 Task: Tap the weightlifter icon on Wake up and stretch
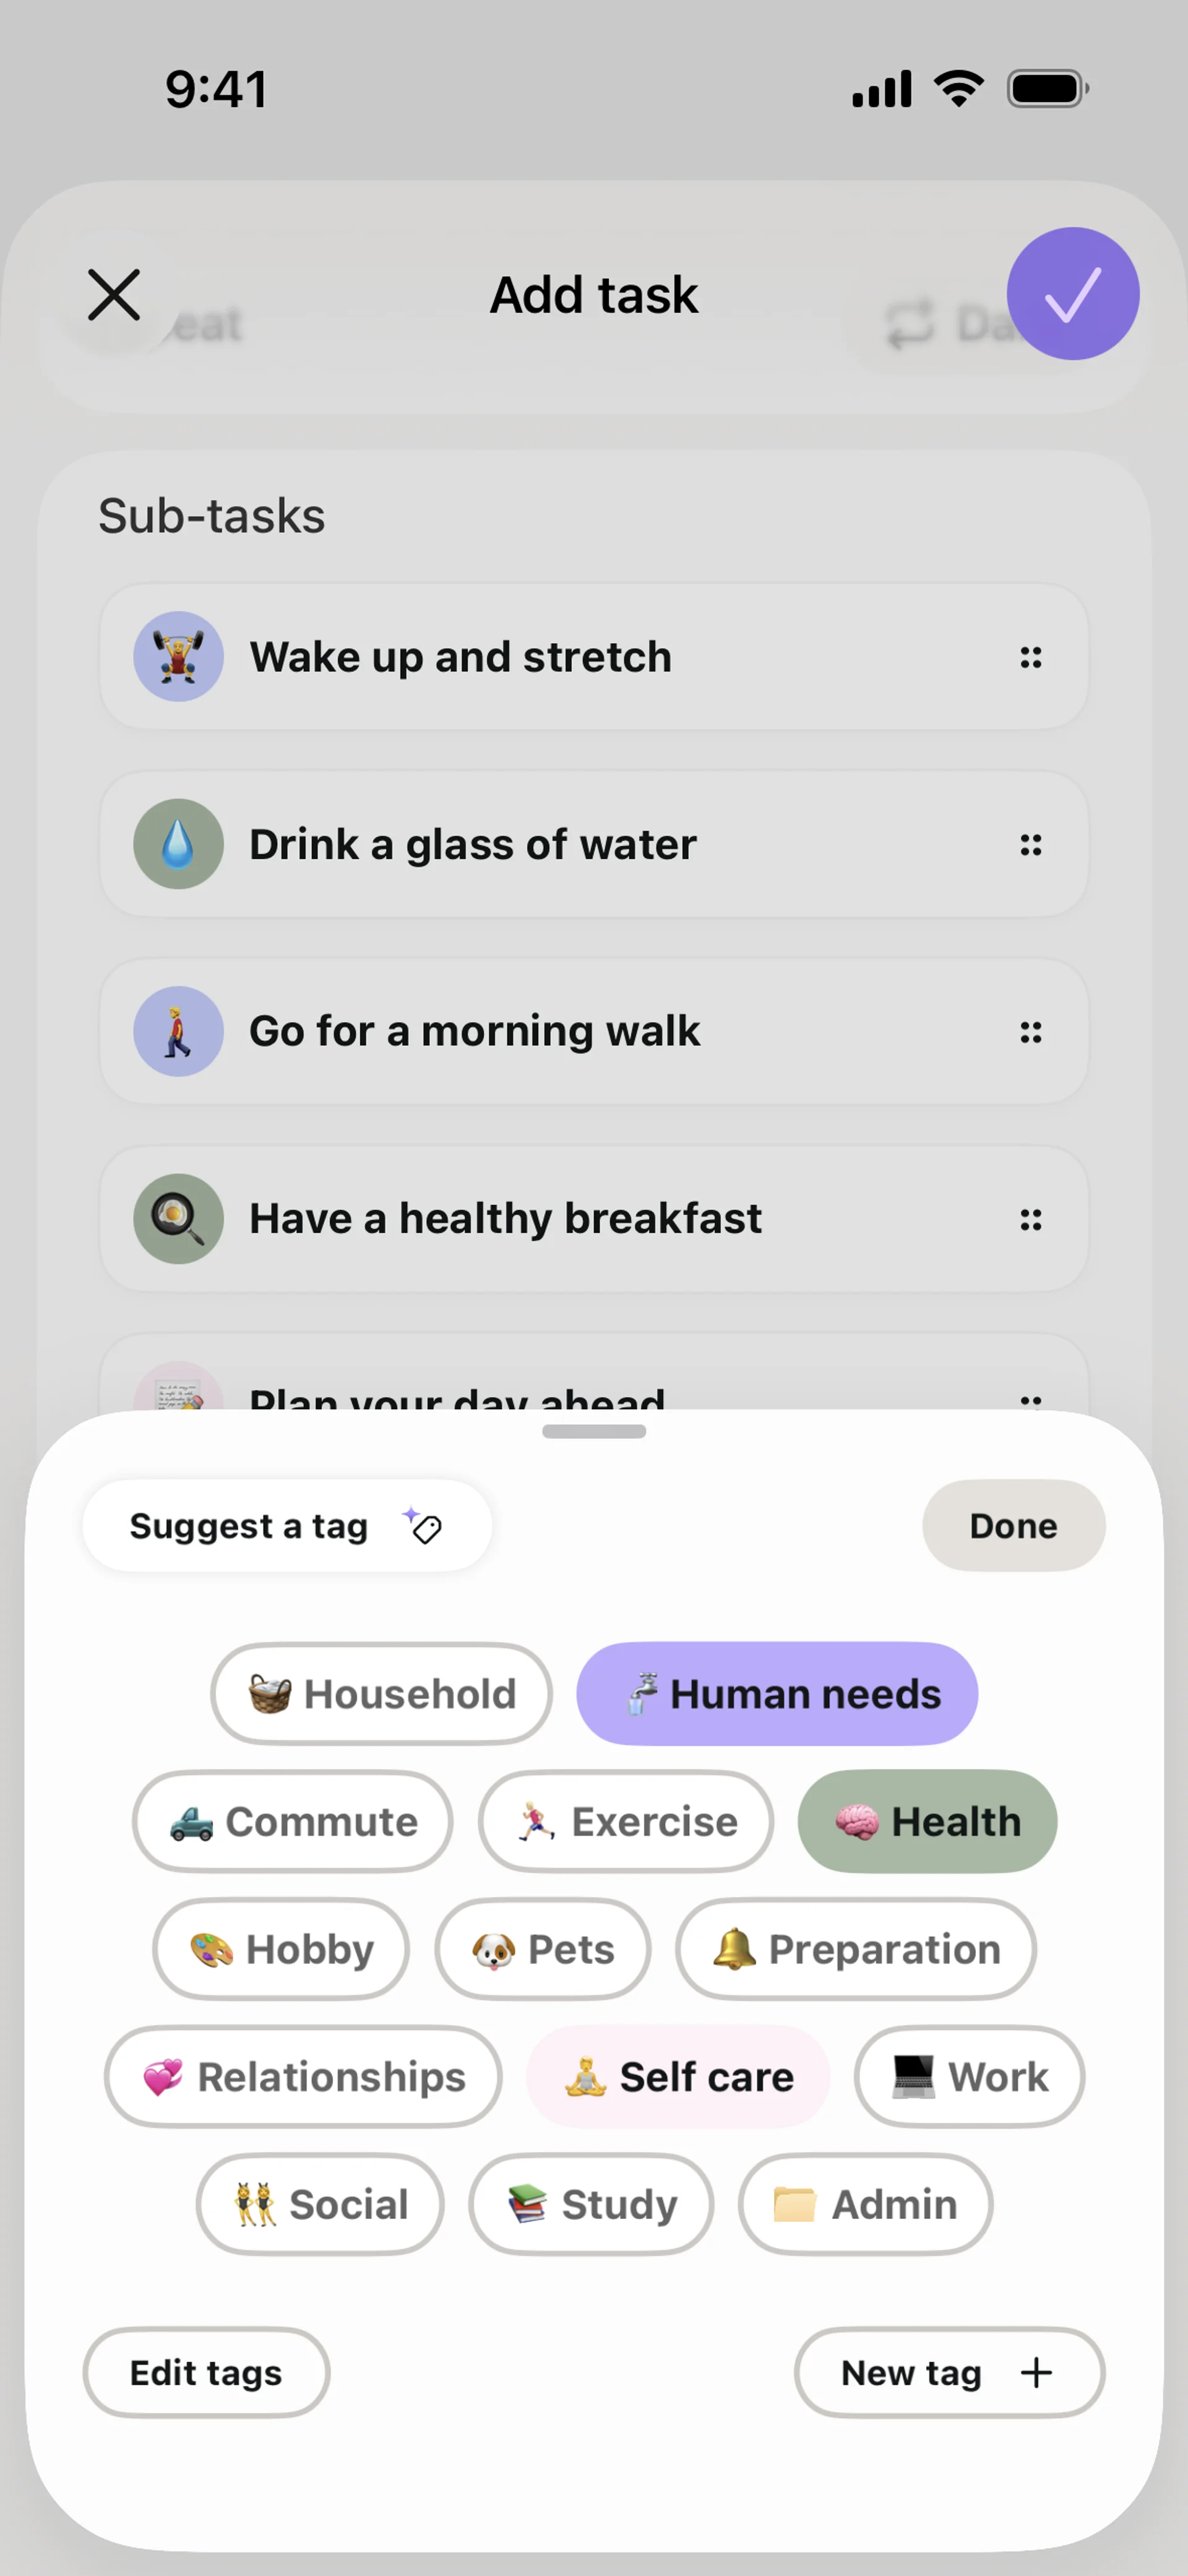click(178, 657)
